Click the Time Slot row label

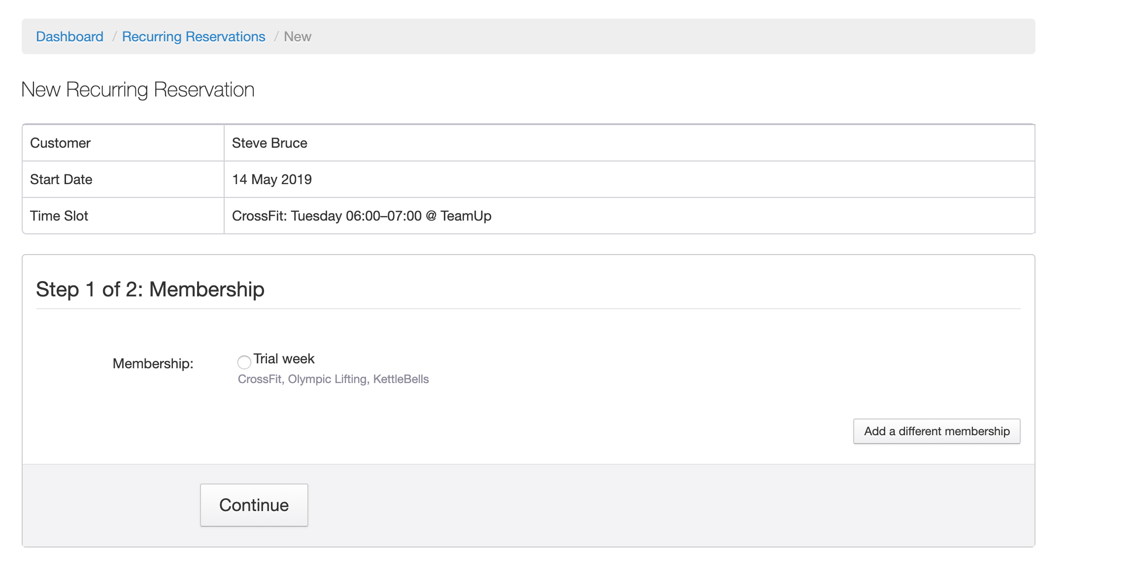[x=59, y=216]
